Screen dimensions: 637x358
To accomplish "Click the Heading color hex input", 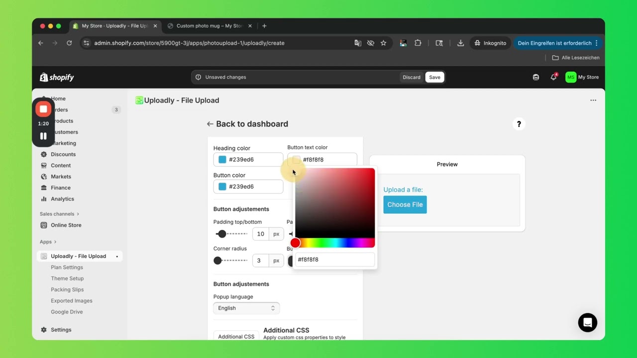I will [248, 160].
